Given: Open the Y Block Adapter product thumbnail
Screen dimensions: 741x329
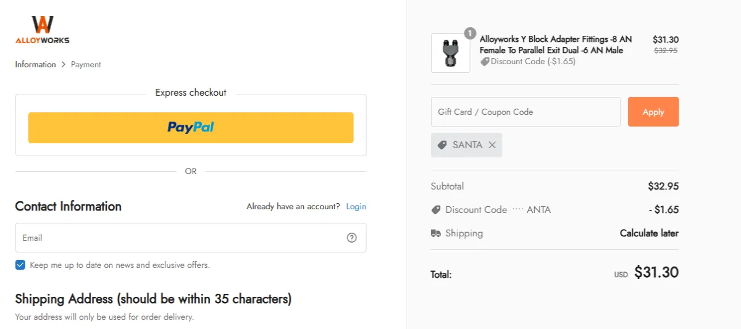Looking at the screenshot, I should click(x=450, y=53).
